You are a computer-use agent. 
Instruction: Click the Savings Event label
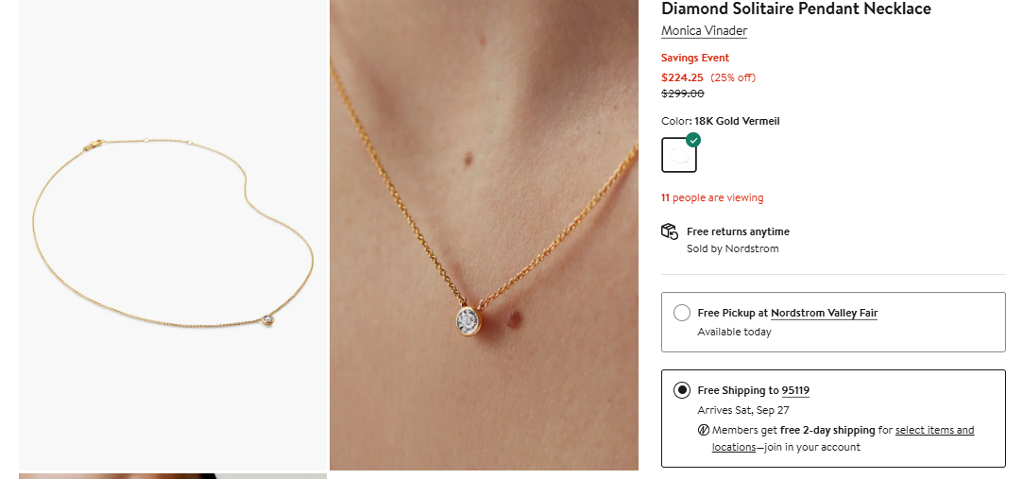point(695,59)
